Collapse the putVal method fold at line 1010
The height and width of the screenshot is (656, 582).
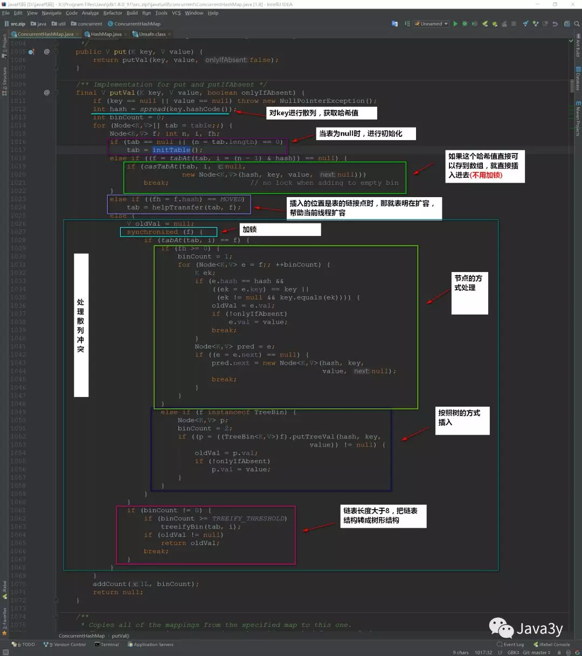click(x=56, y=93)
